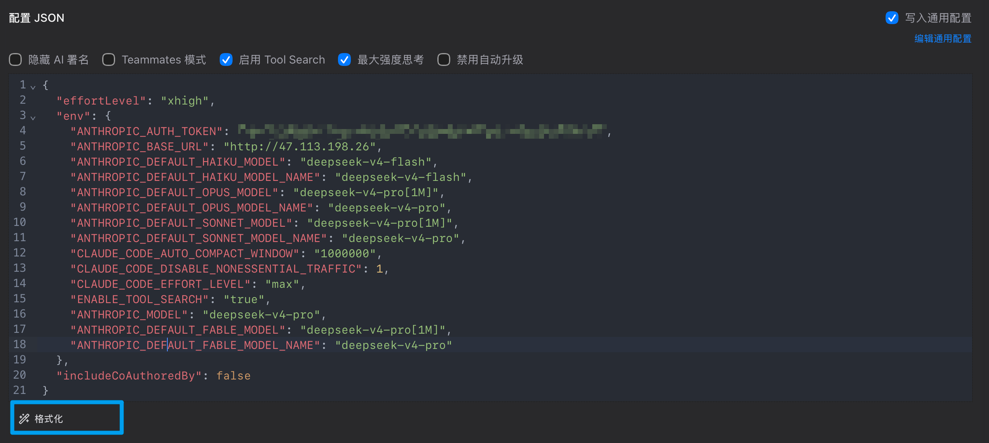Click the "ANTHROPIC_DEFAULT_OPUS_MODEL_NAME" key

click(x=192, y=207)
